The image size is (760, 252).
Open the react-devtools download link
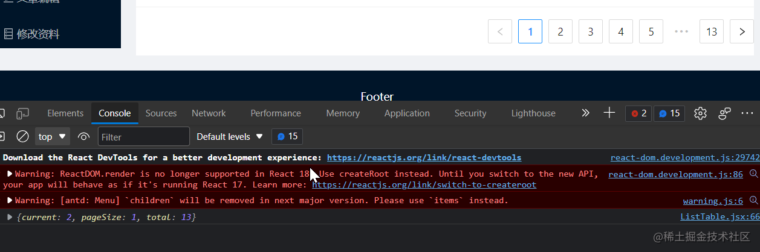[x=424, y=157]
